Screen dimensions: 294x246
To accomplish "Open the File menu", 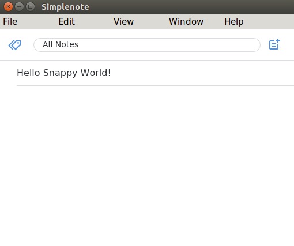I will pyautogui.click(x=10, y=21).
